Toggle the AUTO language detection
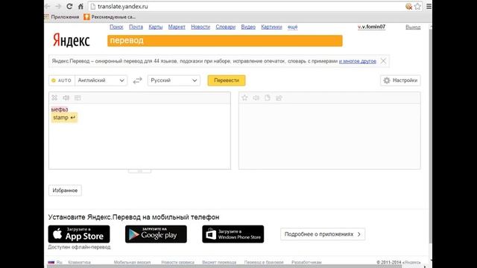 62,80
